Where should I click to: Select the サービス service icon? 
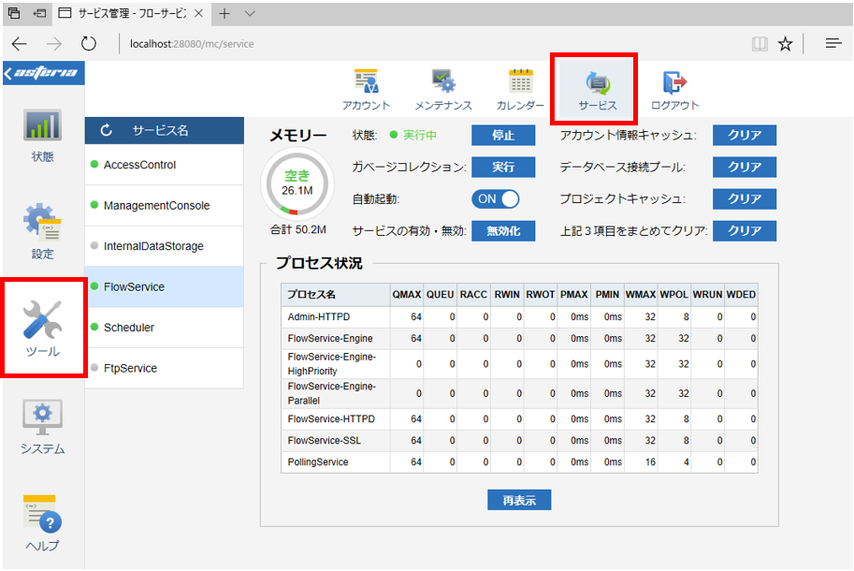(598, 89)
